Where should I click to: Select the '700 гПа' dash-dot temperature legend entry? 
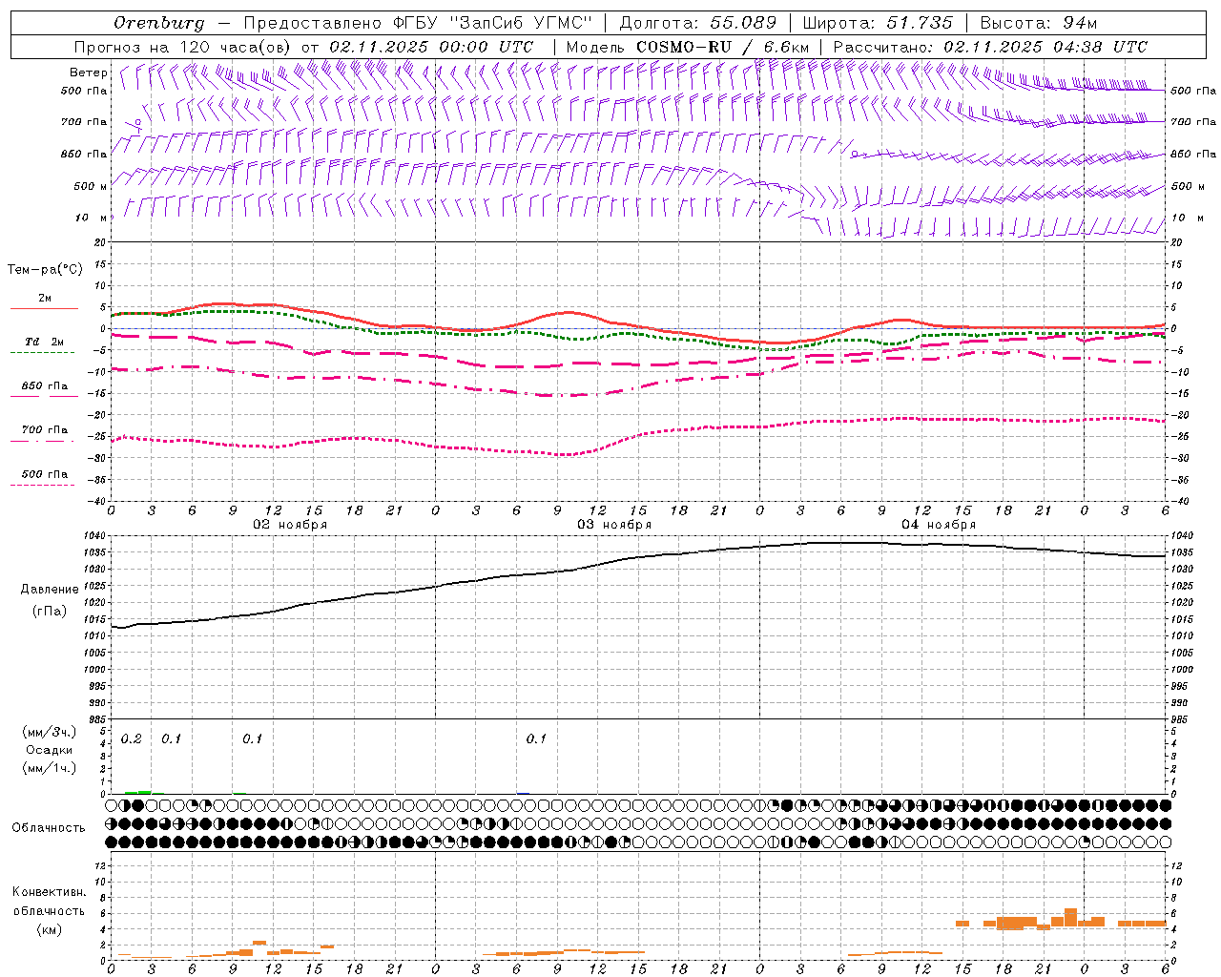pyautogui.click(x=44, y=430)
